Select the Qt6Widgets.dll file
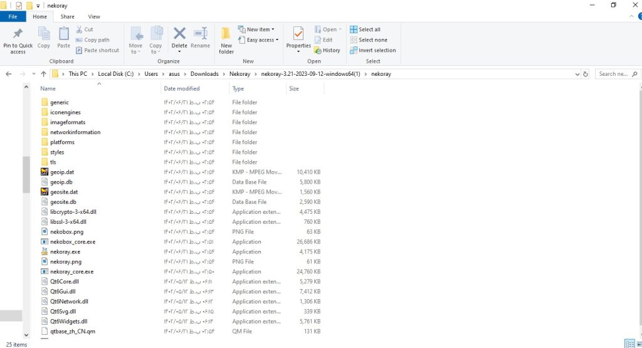 (x=68, y=322)
